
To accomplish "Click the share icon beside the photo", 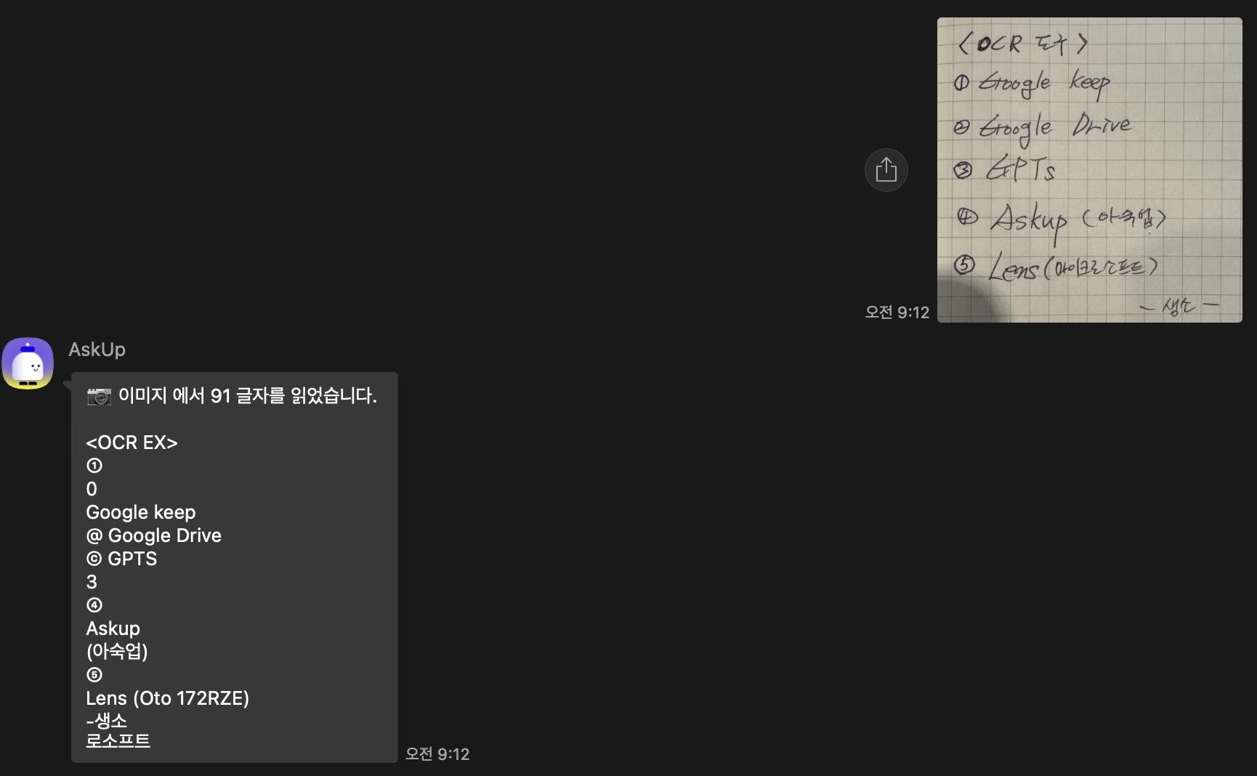I will point(886,170).
